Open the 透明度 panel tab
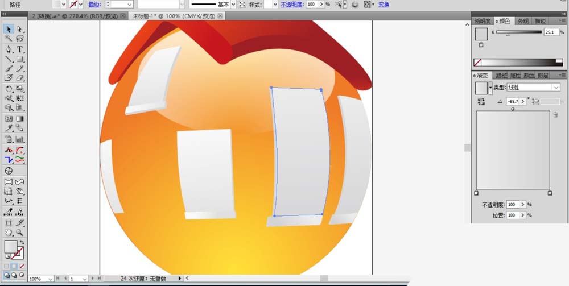The image size is (569, 286). [x=483, y=21]
